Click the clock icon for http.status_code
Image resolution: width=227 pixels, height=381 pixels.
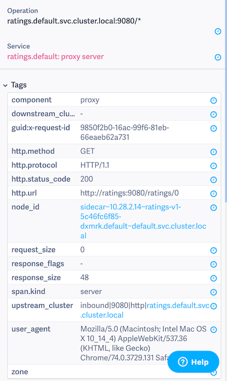click(213, 180)
